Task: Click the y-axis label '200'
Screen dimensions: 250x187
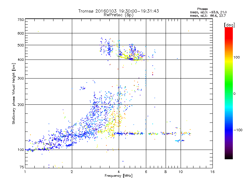Action: tap(21, 105)
